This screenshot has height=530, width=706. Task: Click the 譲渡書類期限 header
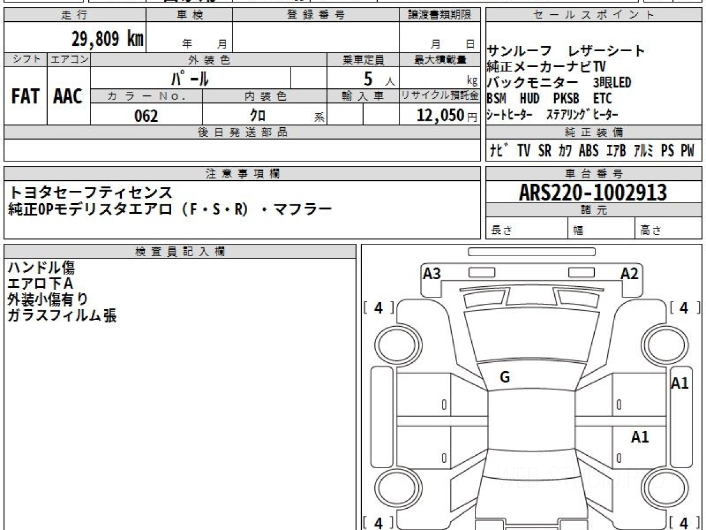click(440, 15)
